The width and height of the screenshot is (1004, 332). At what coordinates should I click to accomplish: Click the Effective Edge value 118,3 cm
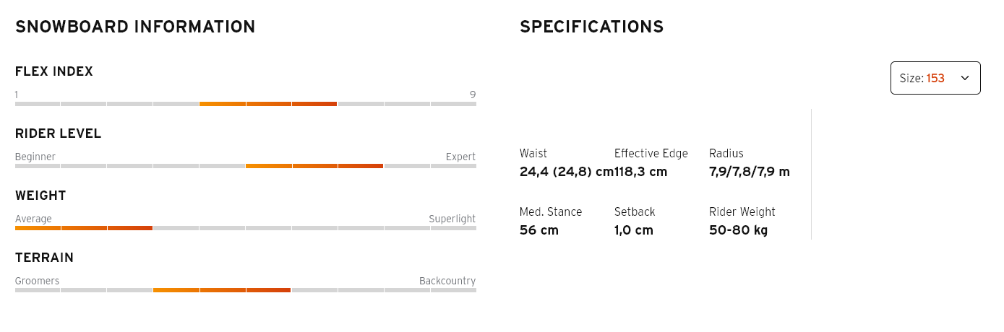[642, 172]
